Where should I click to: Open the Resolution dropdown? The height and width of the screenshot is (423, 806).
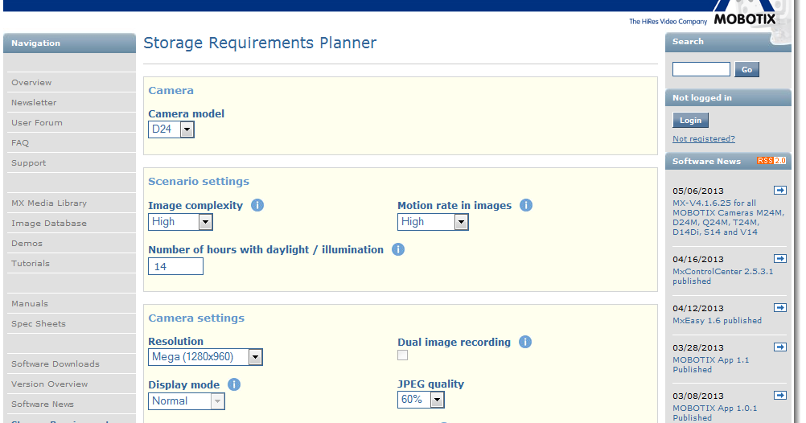pyautogui.click(x=206, y=357)
